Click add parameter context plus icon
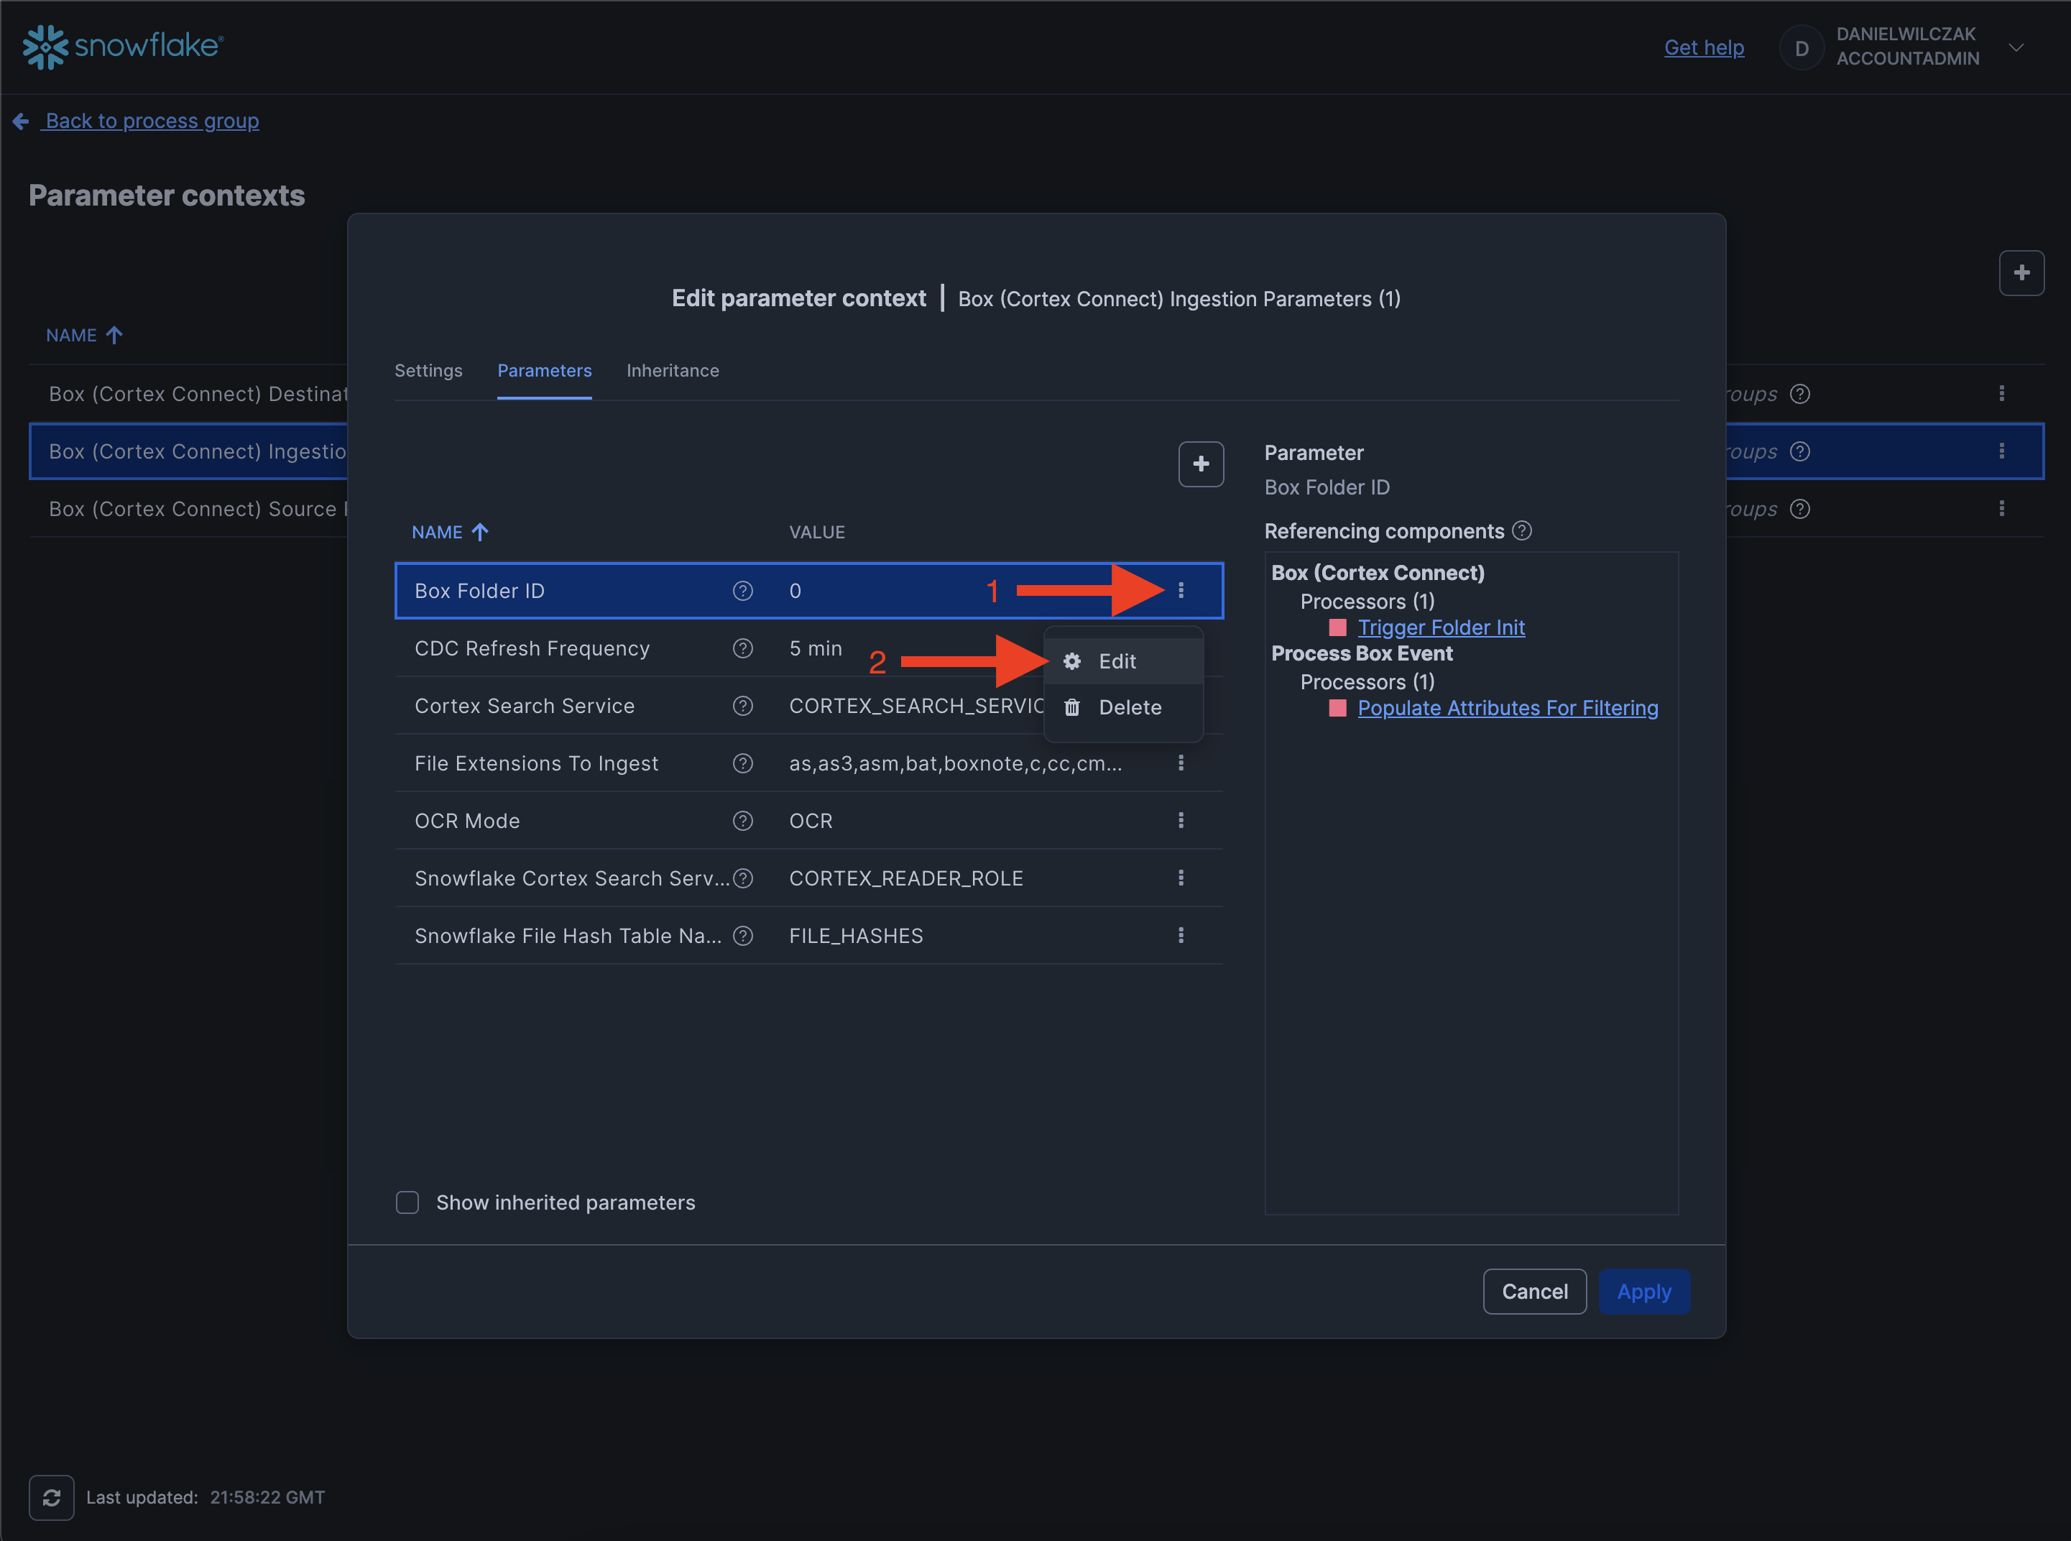 (x=2021, y=272)
